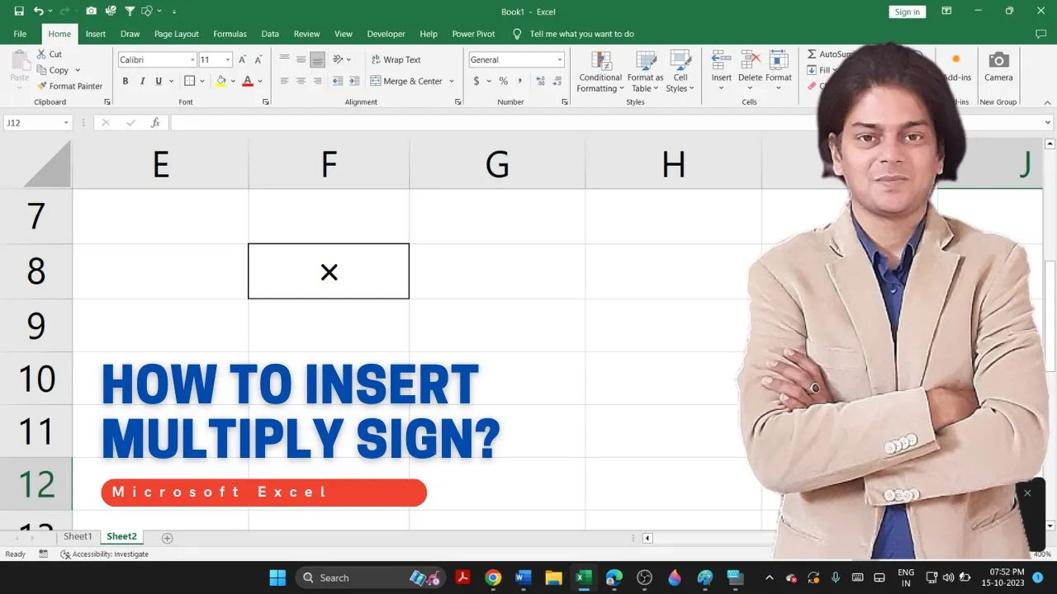The height and width of the screenshot is (594, 1057).
Task: Switch to the Sheet1 worksheet tab
Action: tap(78, 536)
